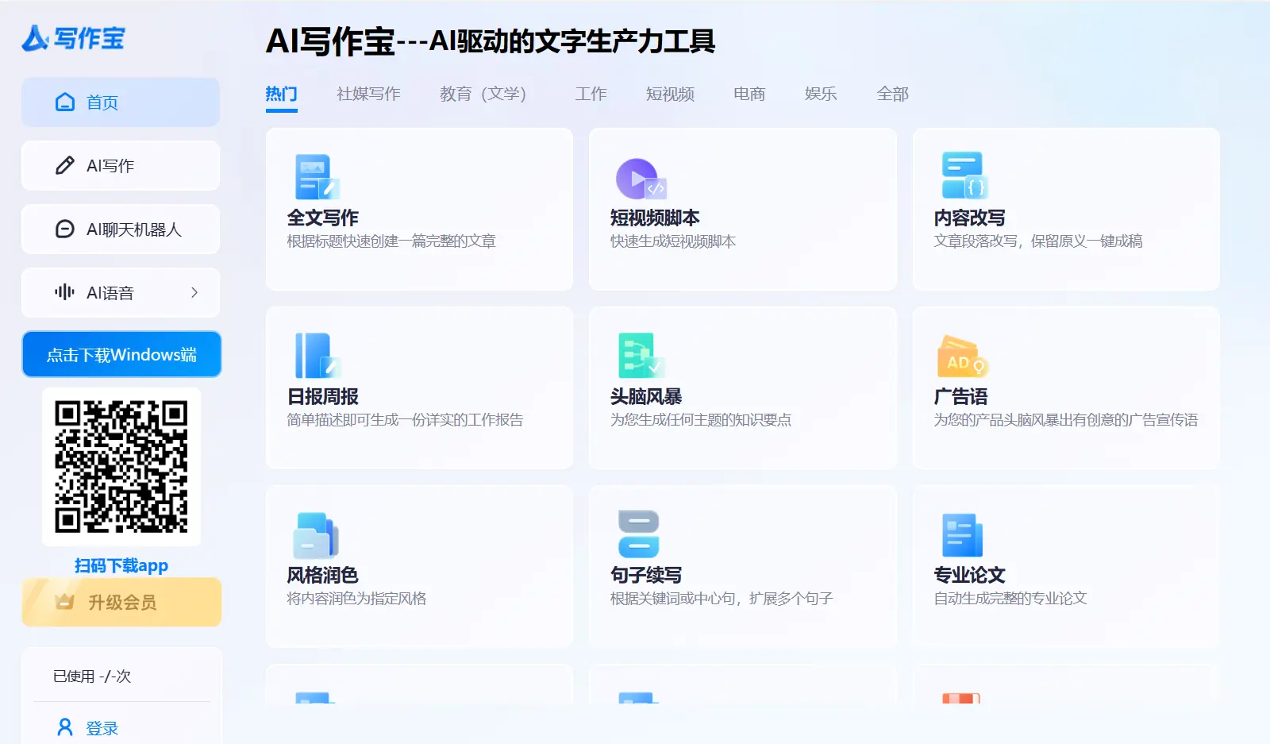Open the 全文写作 full-text writing tool

coord(419,210)
